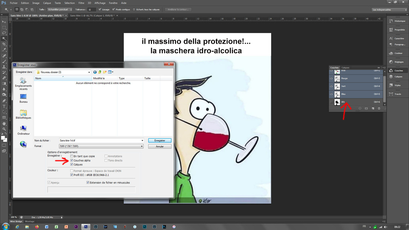
Task: Expand the Enregistrer dans folder dropdown
Action: click(x=63, y=72)
